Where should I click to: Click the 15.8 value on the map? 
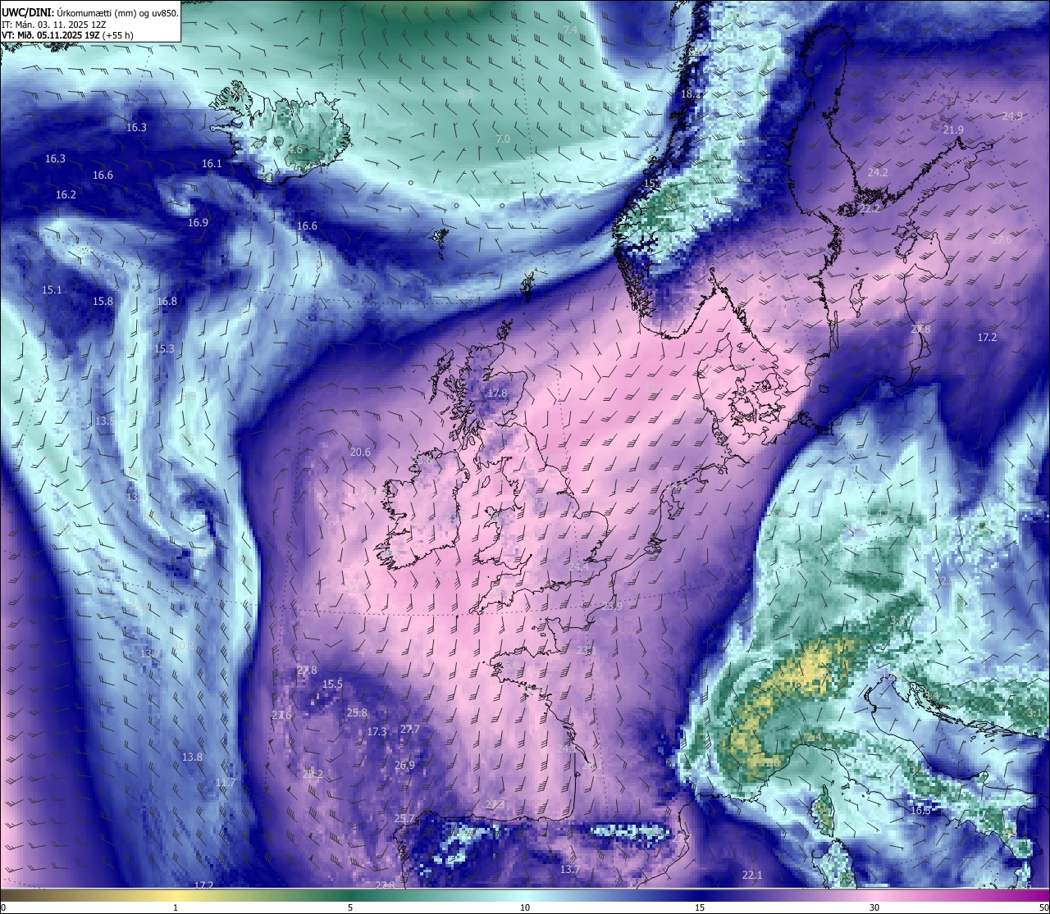103,301
